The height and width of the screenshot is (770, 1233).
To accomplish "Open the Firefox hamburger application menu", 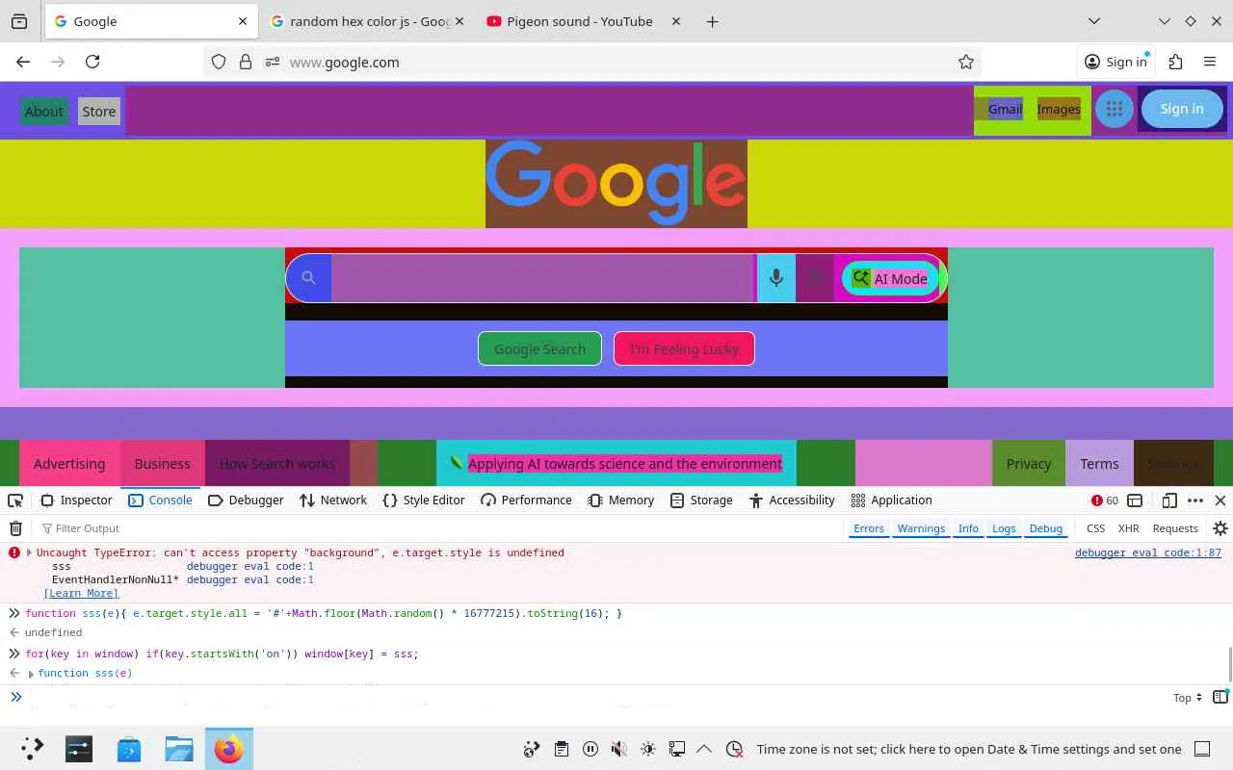I will click(x=1210, y=62).
